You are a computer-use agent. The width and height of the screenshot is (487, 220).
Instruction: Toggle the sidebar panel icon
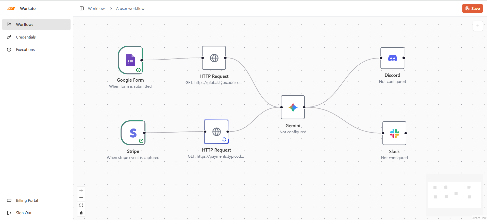pos(82,8)
